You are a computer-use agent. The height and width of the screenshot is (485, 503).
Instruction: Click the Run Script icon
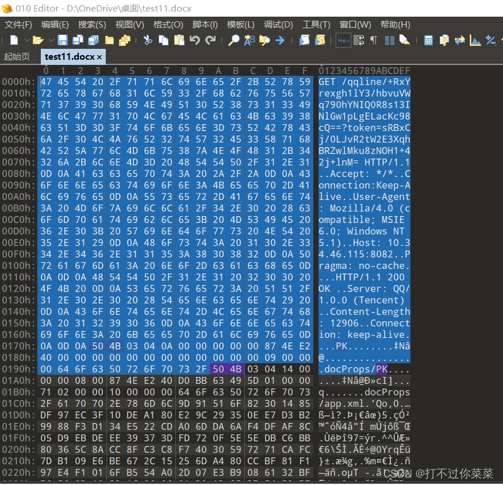click(x=305, y=40)
